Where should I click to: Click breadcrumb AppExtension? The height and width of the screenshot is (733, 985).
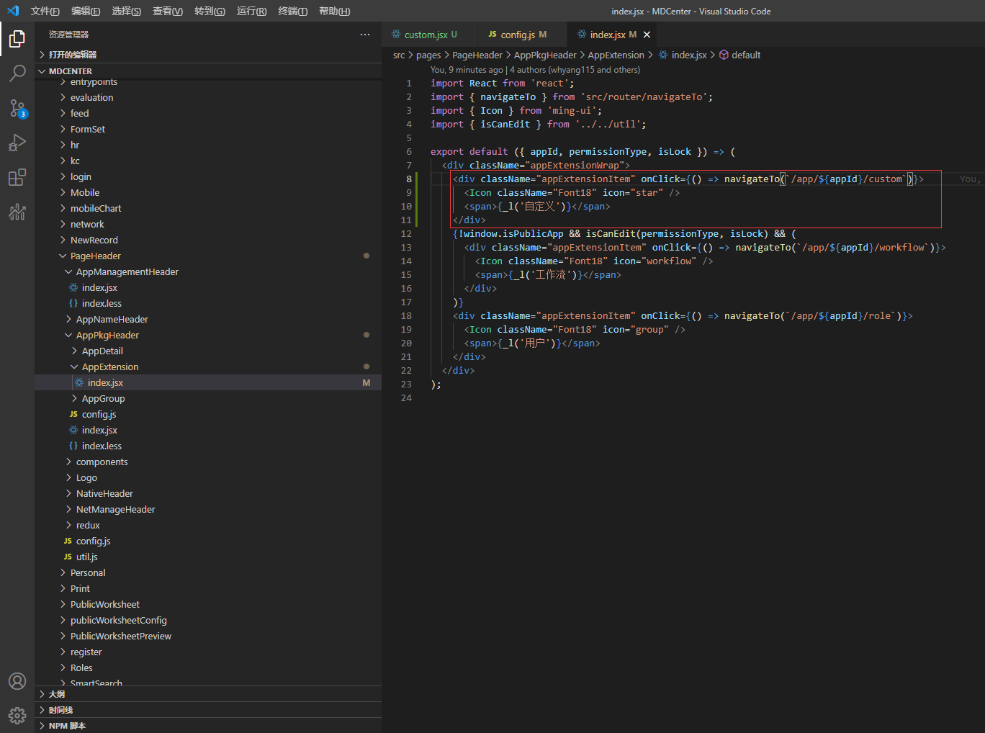pos(616,55)
